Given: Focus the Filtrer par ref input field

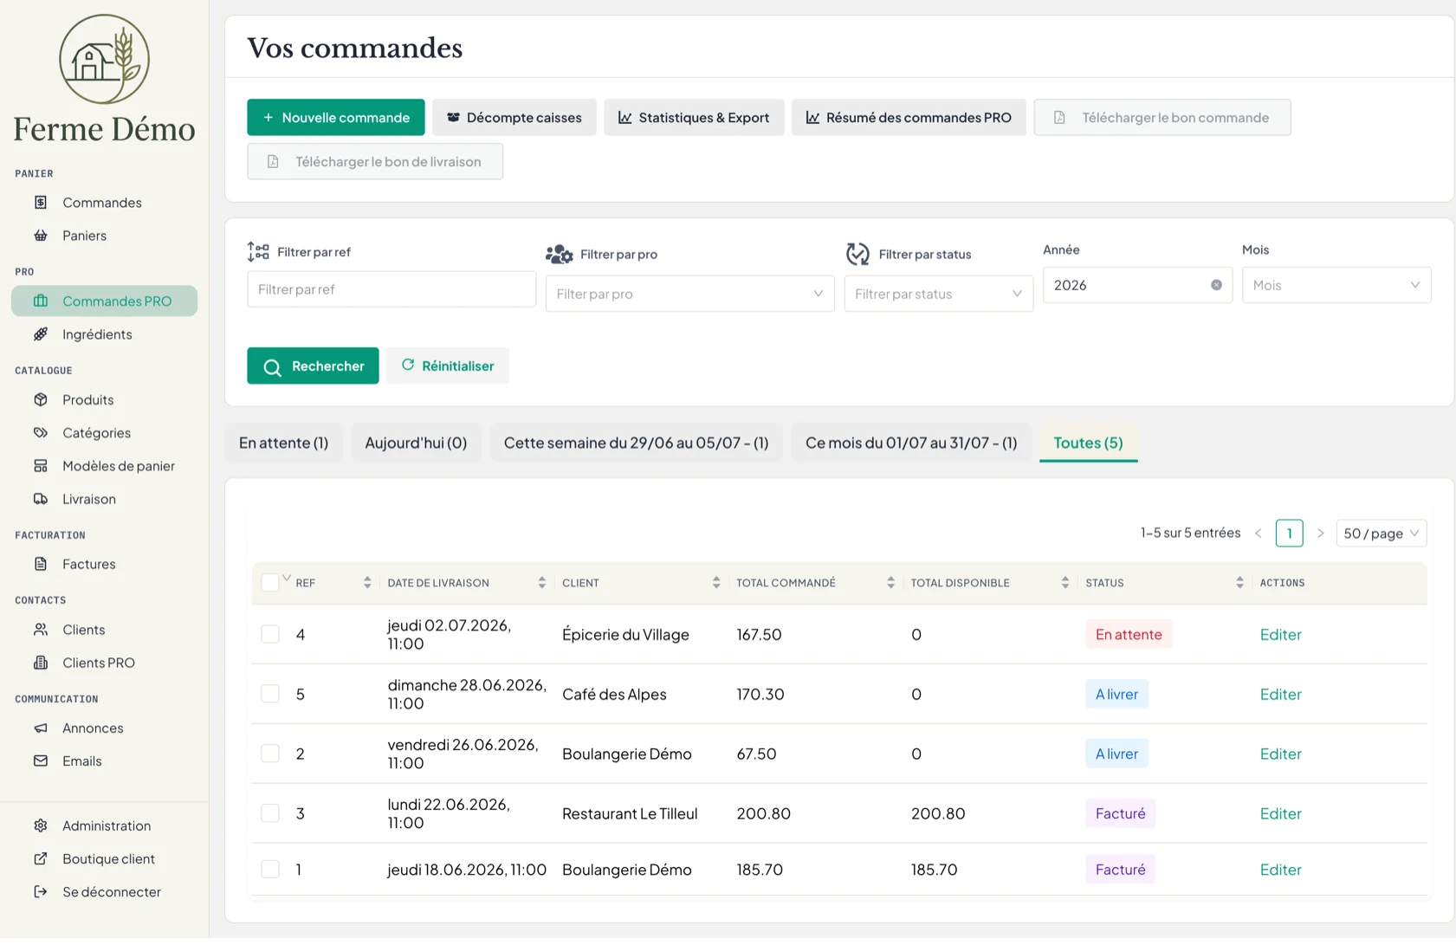Looking at the screenshot, I should click(x=392, y=289).
